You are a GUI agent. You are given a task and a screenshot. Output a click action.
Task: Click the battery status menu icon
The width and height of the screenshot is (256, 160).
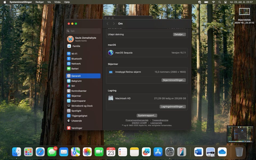[x=206, y=2]
